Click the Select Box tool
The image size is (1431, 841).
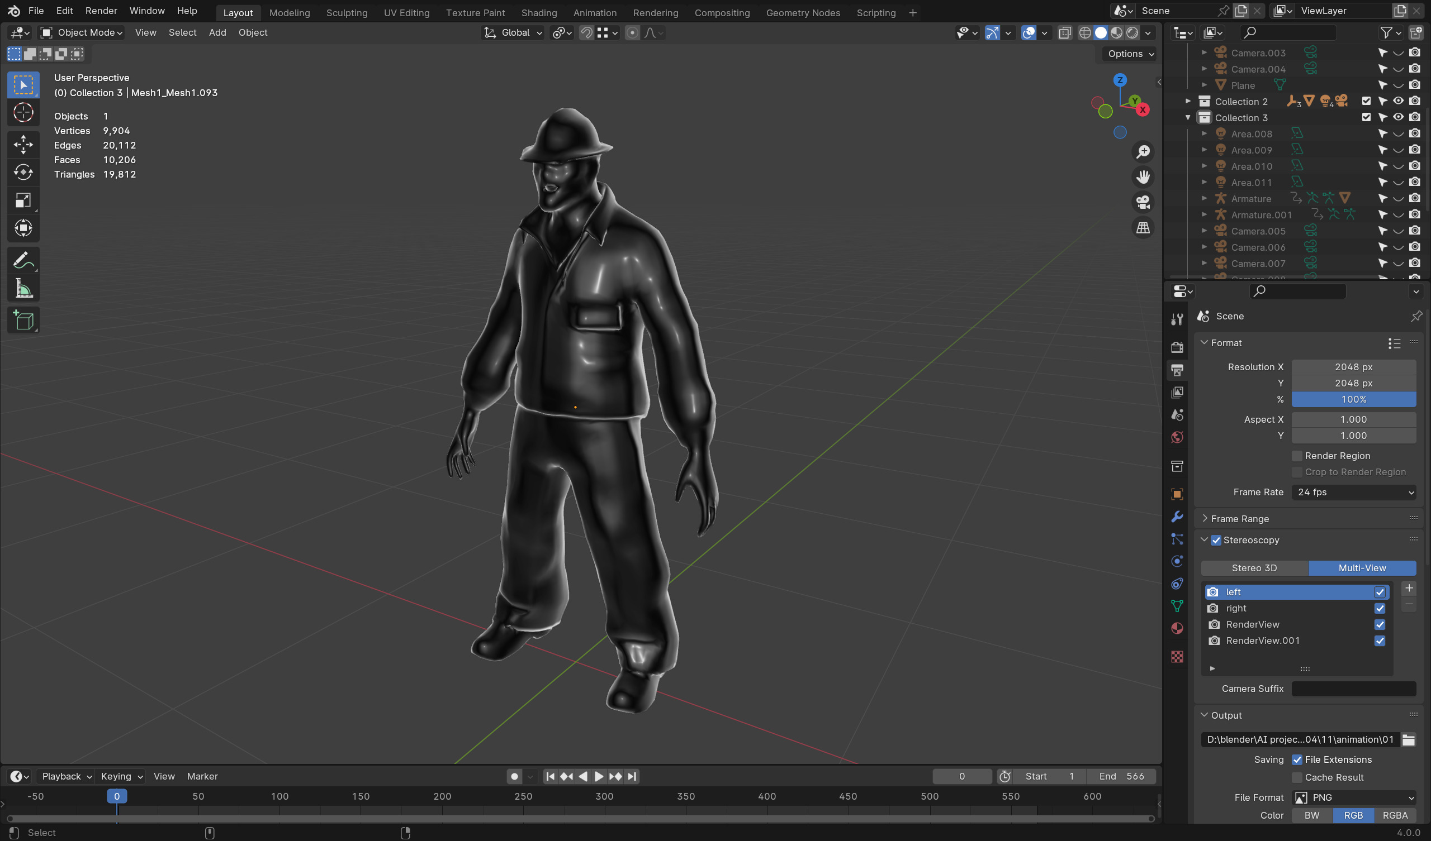pos(23,85)
